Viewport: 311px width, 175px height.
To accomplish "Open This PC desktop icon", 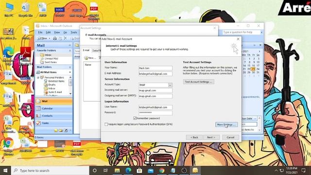I will [x=9, y=9].
